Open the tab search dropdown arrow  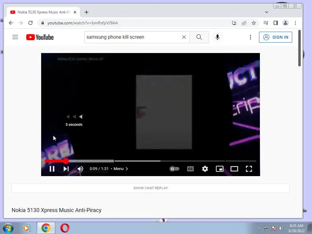[x=266, y=12]
